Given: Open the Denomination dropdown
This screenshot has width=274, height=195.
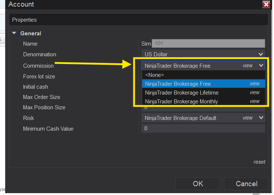Looking at the screenshot, I should coord(261,54).
